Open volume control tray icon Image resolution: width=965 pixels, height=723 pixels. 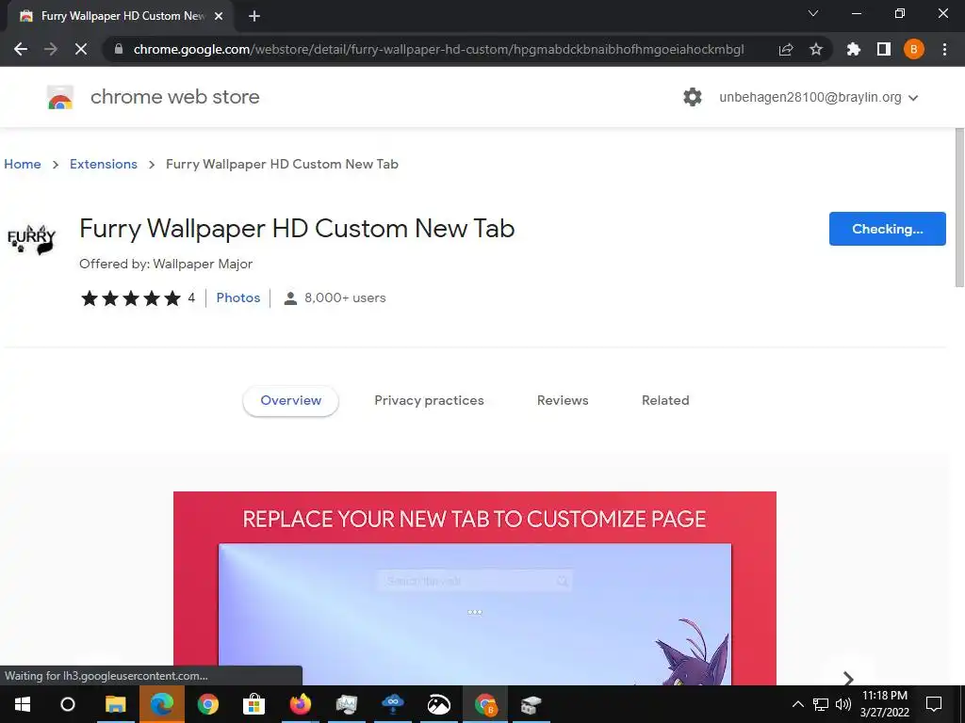point(843,704)
